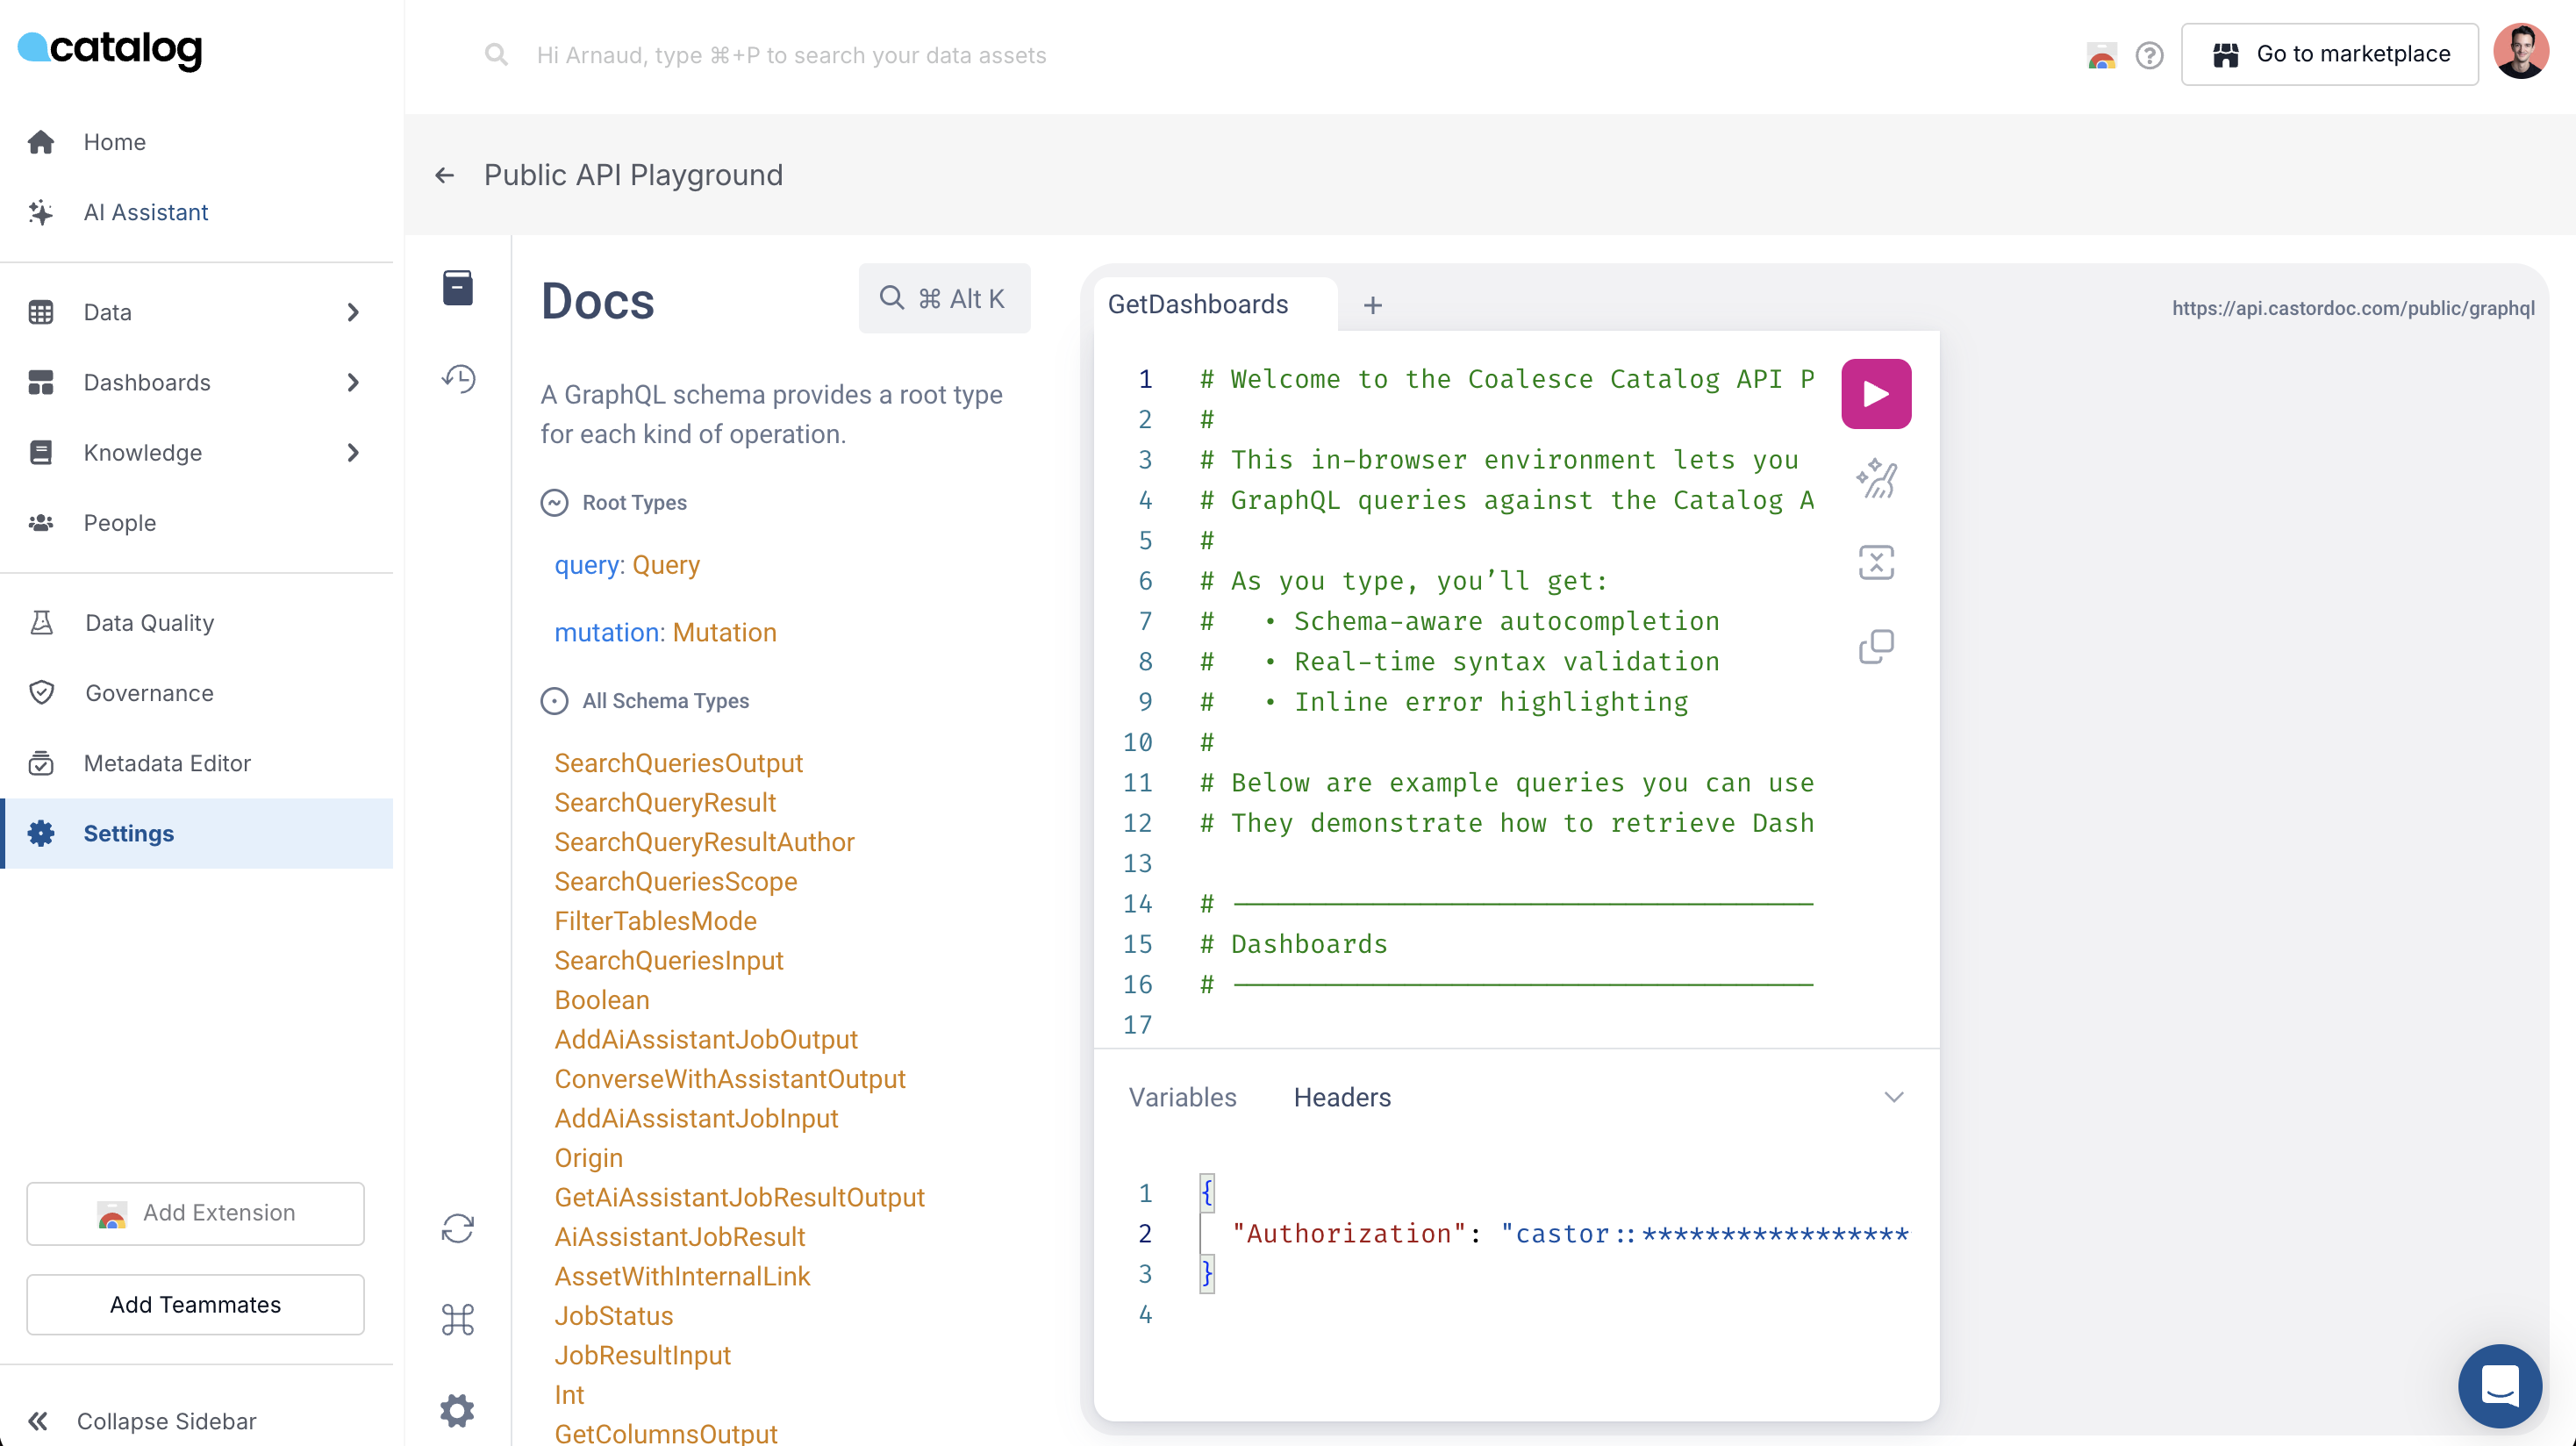Click the Go to marketplace button
2576x1446 pixels.
2330,54
